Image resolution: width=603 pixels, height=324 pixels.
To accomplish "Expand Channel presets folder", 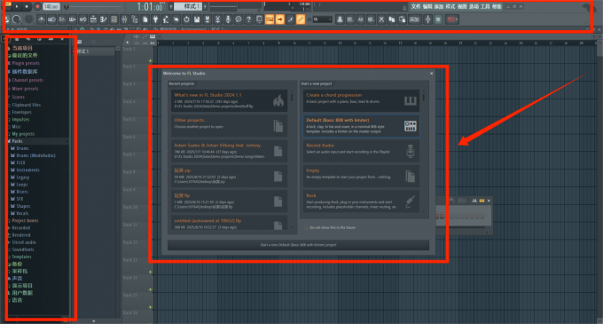I will (x=27, y=80).
